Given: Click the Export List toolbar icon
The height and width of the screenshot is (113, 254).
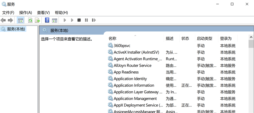Looking at the screenshot, I should coord(37,20).
